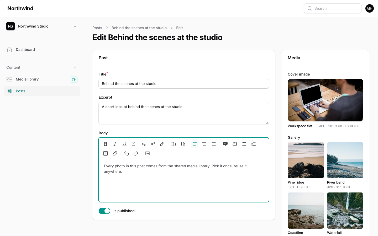Apply italic formatting in the editor

pyautogui.click(x=115, y=144)
